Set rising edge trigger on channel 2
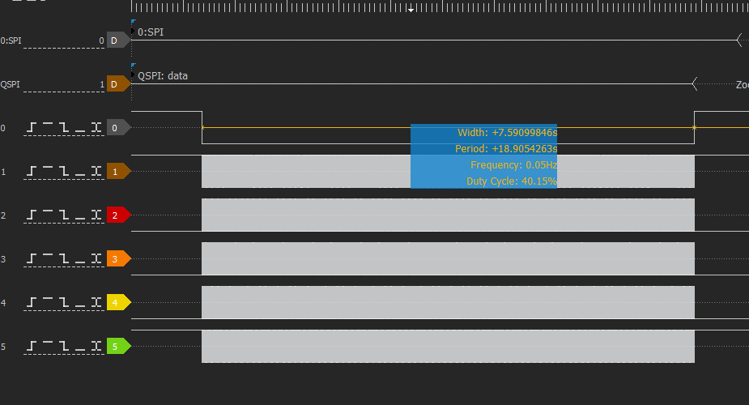Image resolution: width=749 pixels, height=405 pixels. pyautogui.click(x=31, y=215)
